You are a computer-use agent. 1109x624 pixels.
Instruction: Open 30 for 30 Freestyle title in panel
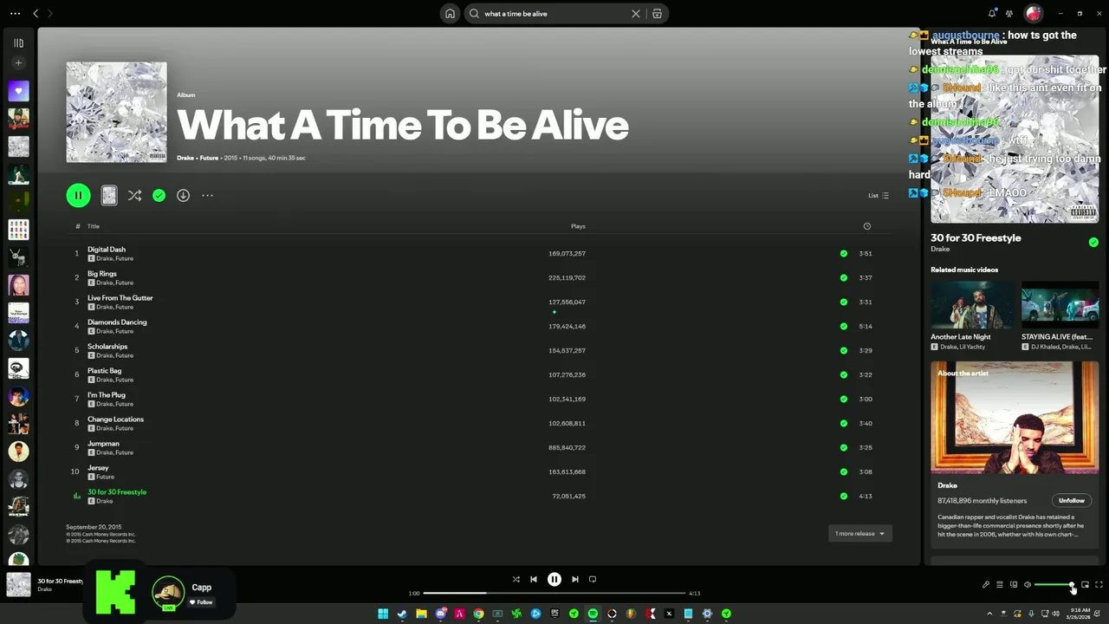pyautogui.click(x=976, y=238)
